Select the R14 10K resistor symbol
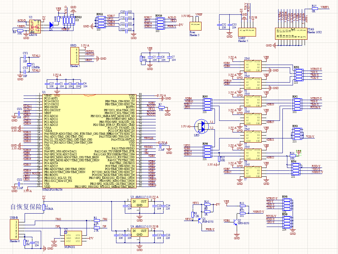The height and width of the screenshot is (254, 338). (x=293, y=156)
